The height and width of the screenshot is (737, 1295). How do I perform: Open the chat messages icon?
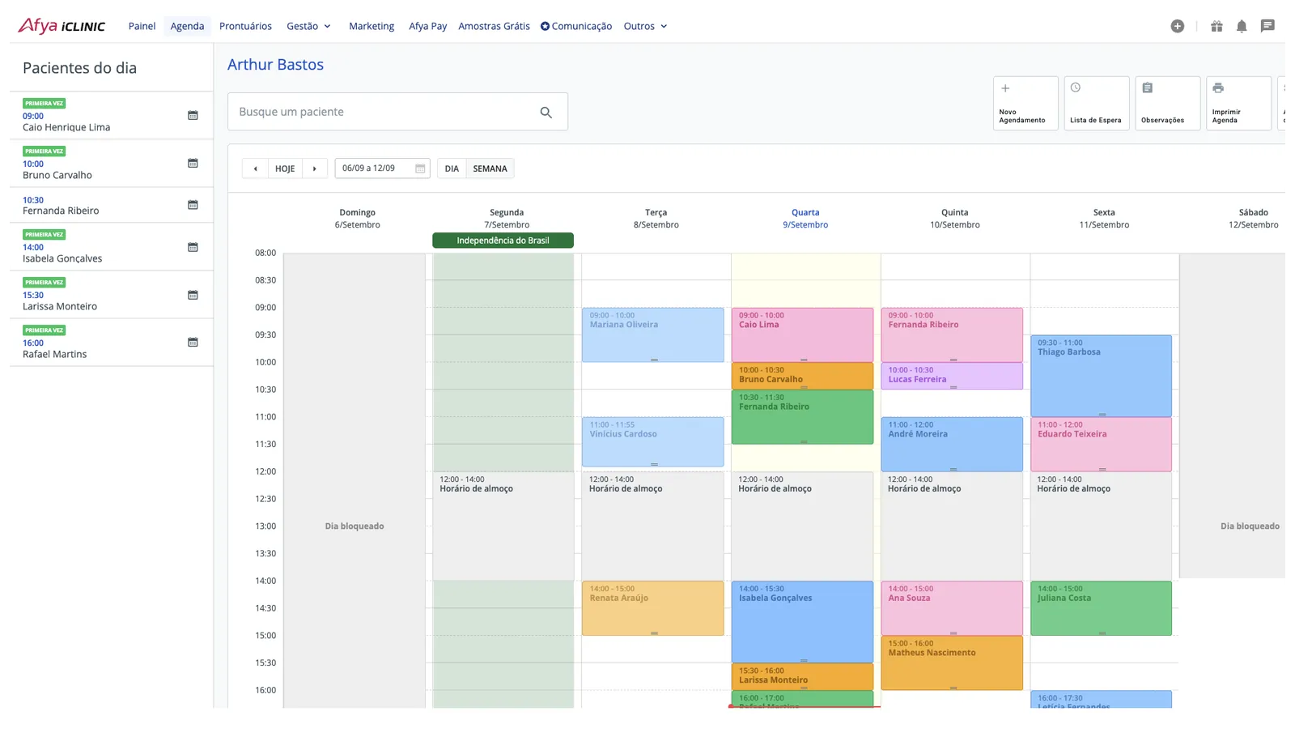pos(1267,26)
